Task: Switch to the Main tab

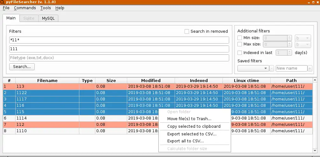Action: tap(11, 18)
